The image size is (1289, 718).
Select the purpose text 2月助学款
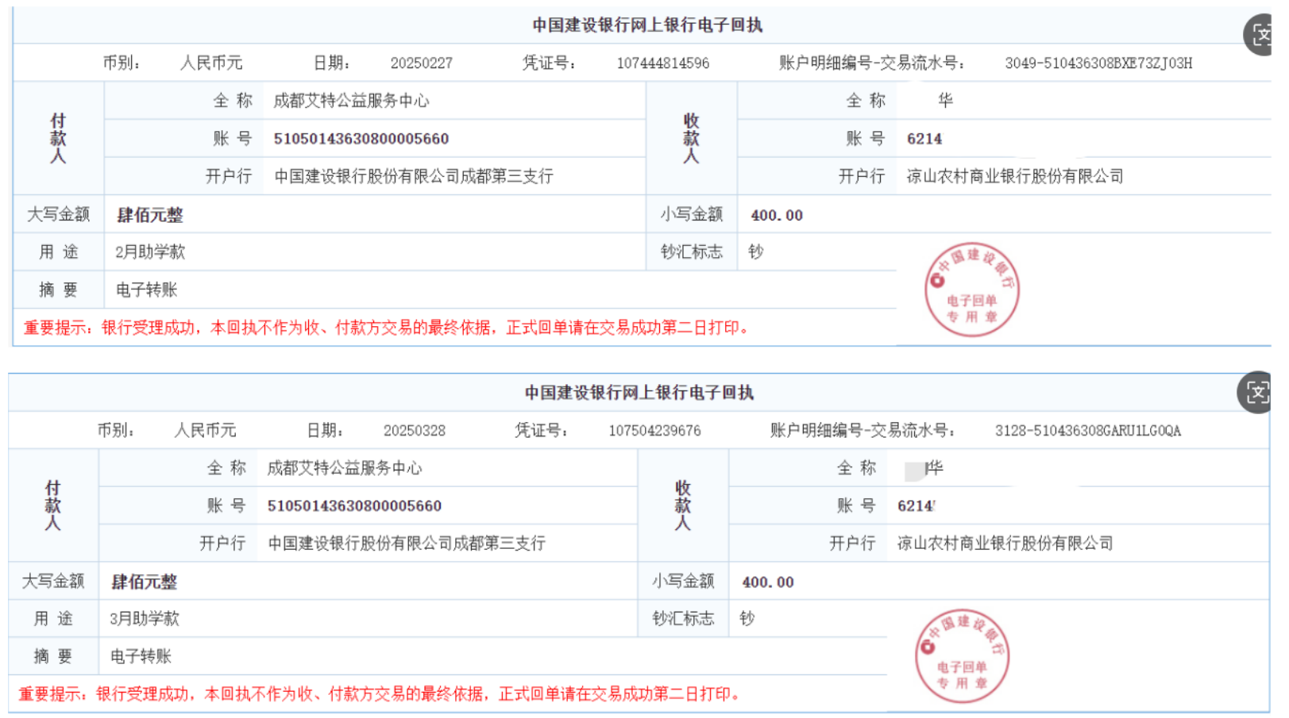pyautogui.click(x=150, y=252)
